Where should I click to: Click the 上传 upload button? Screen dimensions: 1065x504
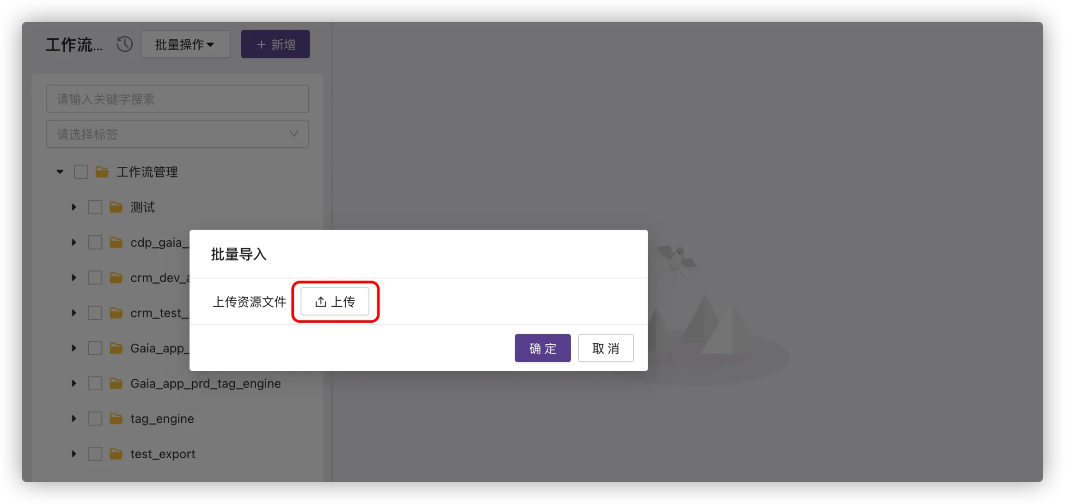[x=335, y=302]
